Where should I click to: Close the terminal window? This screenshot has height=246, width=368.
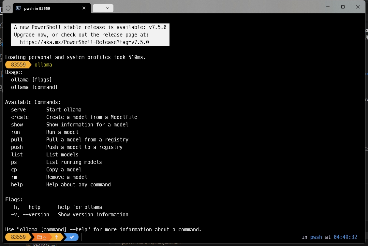(x=358, y=7)
